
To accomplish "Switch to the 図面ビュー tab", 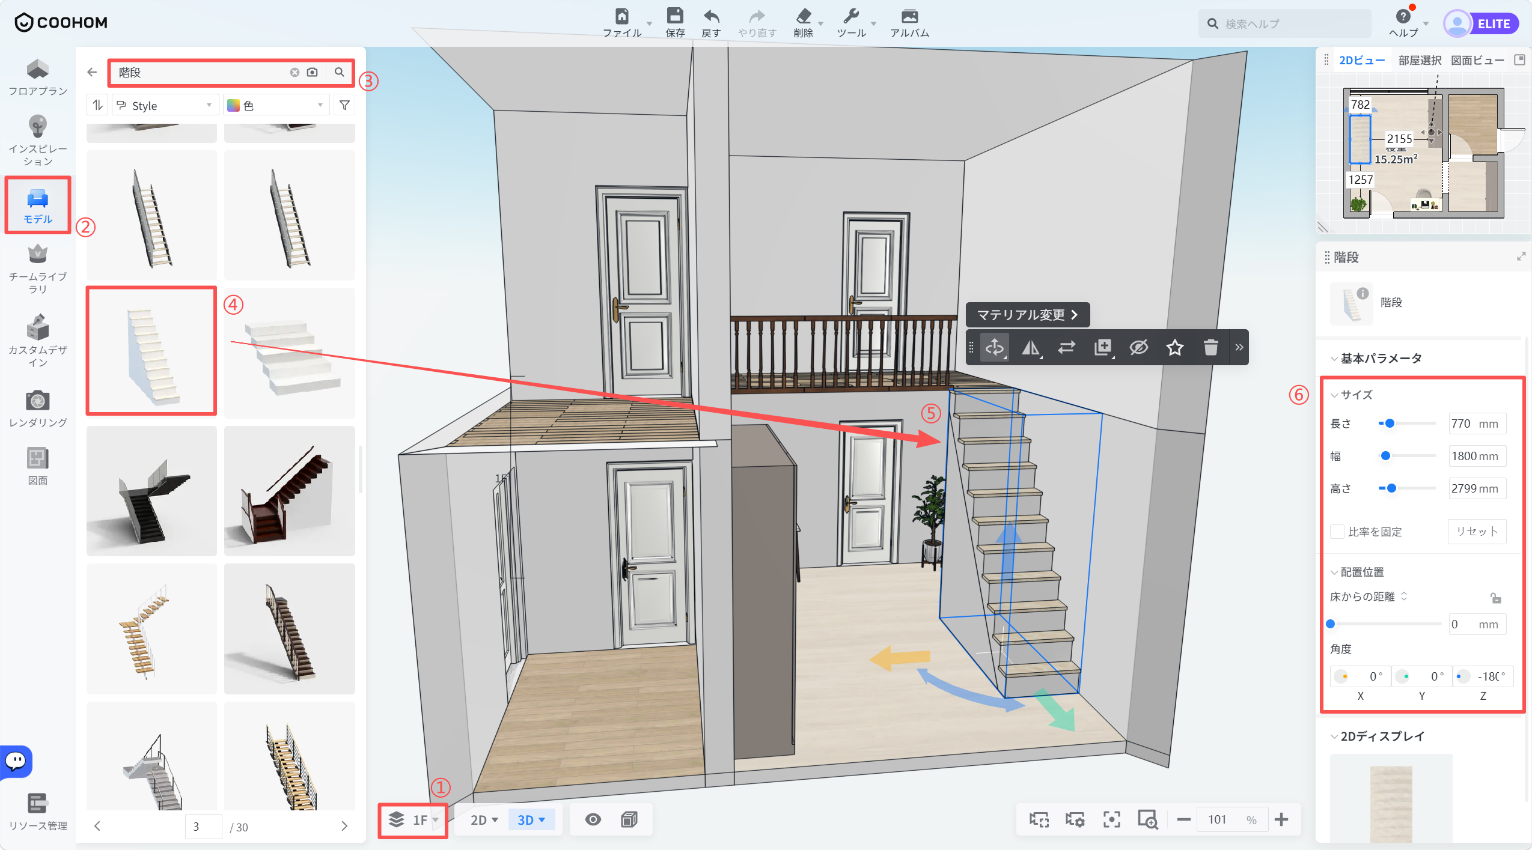I will click(1477, 60).
